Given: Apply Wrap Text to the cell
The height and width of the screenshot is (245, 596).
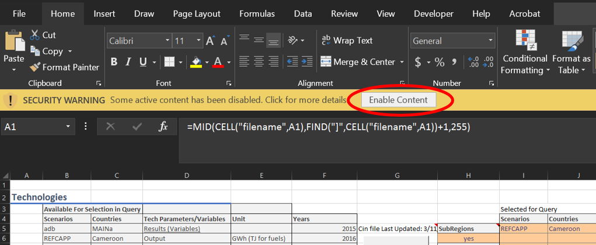Looking at the screenshot, I should point(347,41).
